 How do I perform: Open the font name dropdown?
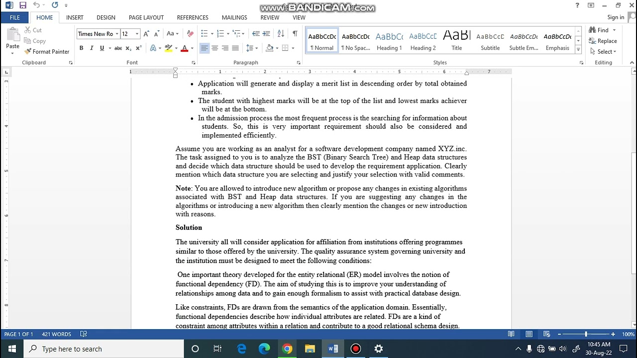(117, 34)
